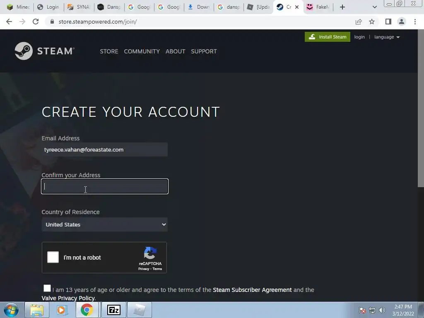Open the Country of Residence dropdown

(x=105, y=224)
